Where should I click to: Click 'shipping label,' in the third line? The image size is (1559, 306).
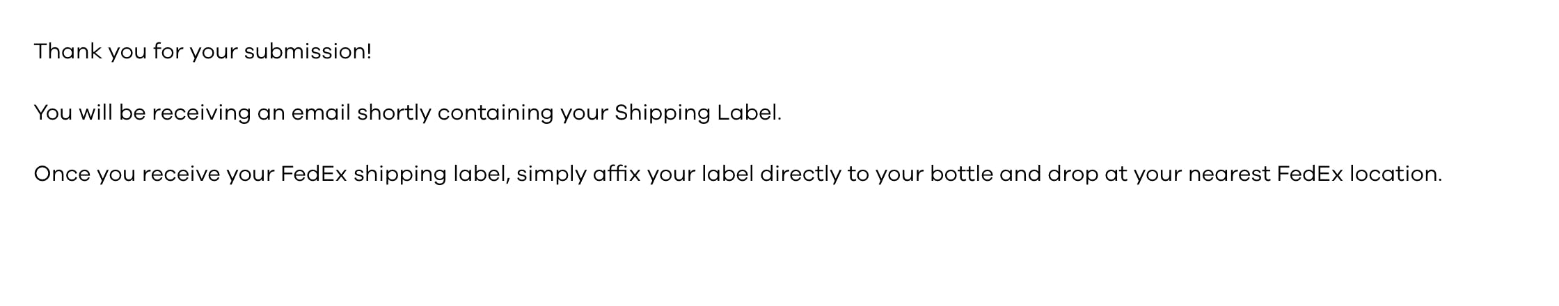click(x=432, y=175)
